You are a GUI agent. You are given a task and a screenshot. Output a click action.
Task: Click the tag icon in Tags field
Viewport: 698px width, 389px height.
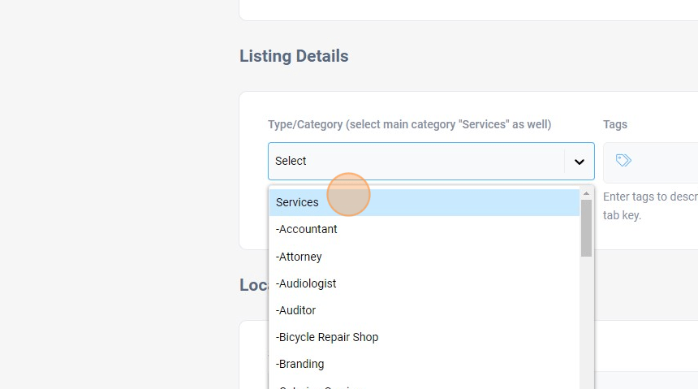[x=623, y=161]
